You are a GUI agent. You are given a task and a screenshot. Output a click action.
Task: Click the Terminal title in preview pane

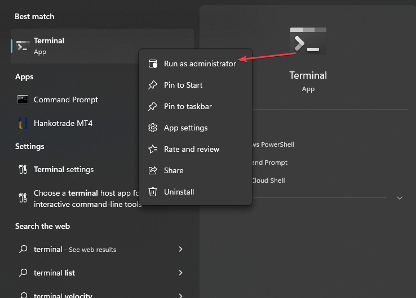pos(308,75)
